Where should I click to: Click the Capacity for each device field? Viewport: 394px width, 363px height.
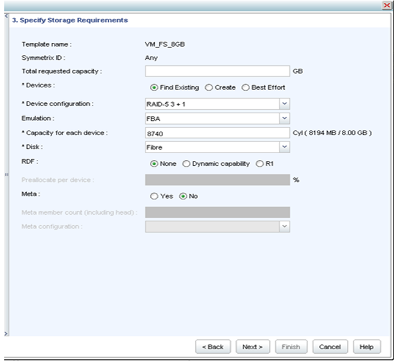(217, 133)
